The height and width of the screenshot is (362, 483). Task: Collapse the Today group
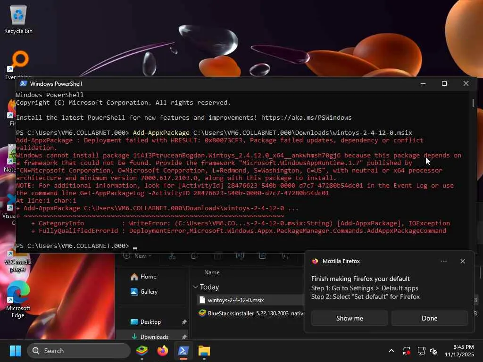pos(195,287)
